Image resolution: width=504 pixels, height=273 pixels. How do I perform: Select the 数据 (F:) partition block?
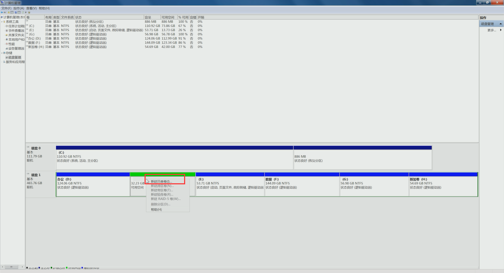(302, 184)
